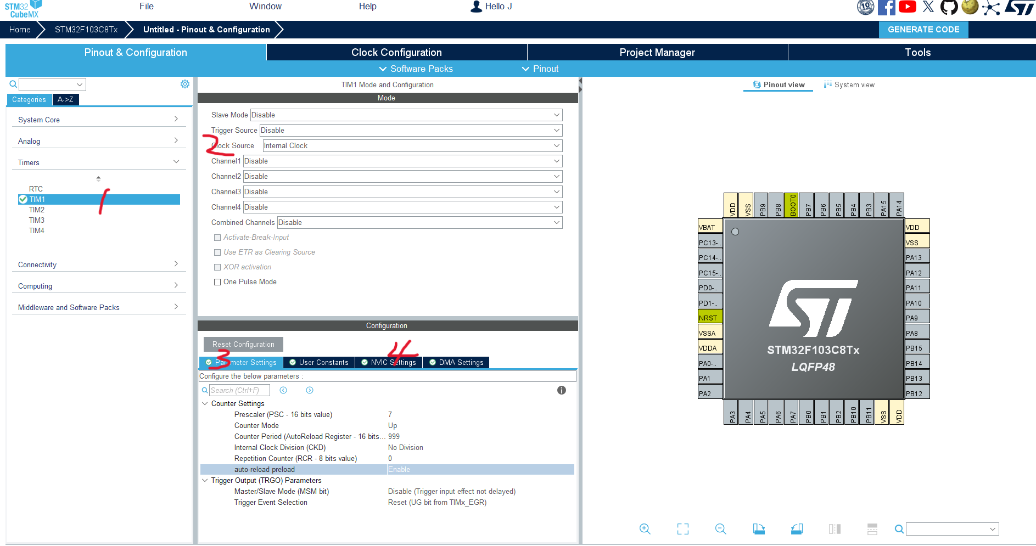Open the Help menu
Screen dimensions: 1036x546
(x=368, y=7)
